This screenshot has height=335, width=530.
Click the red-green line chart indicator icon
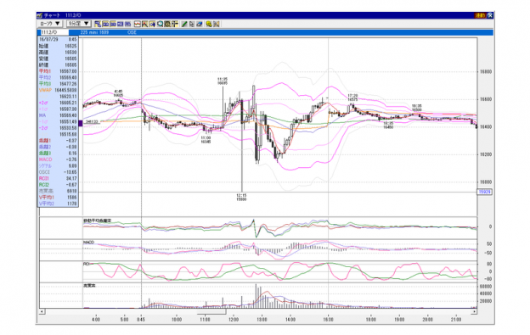click(138, 24)
